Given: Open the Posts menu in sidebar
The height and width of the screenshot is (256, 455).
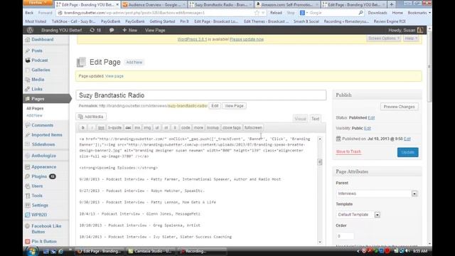Looking at the screenshot, I should [36, 50].
